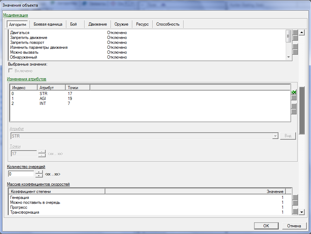The height and width of the screenshot is (234, 311).
Task: Click Отключено value for Двигаться
Action: coord(117,33)
